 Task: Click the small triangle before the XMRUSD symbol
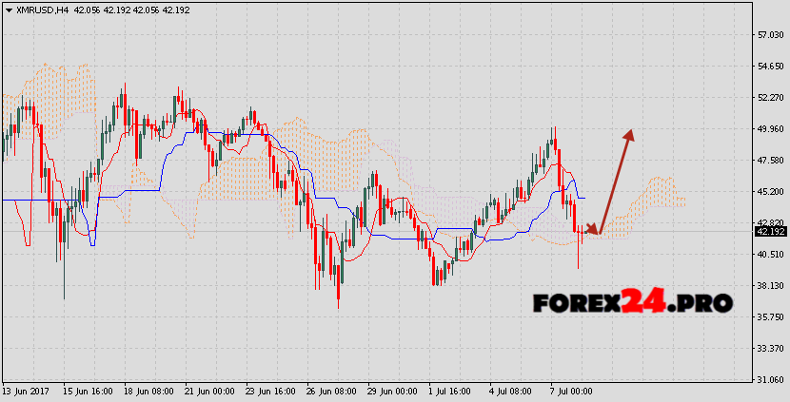[8, 10]
